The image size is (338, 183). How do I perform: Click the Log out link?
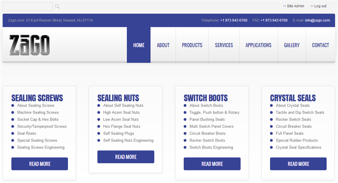319,6
